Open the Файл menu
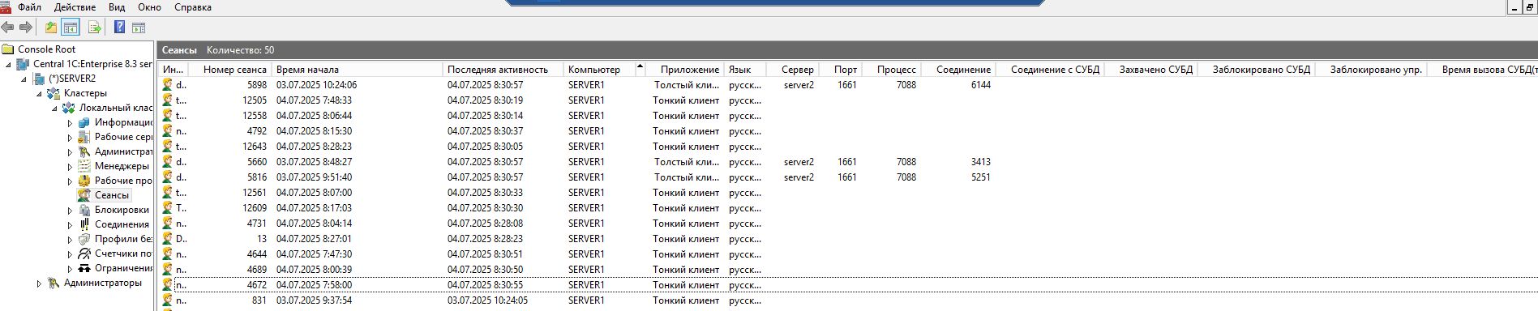 click(29, 7)
